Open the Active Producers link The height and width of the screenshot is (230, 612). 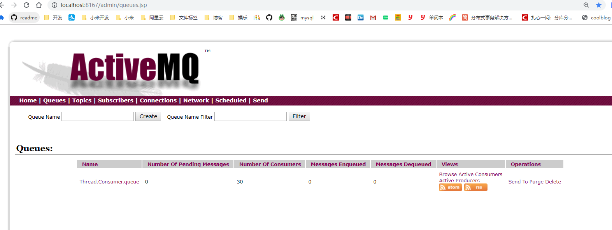click(x=459, y=181)
